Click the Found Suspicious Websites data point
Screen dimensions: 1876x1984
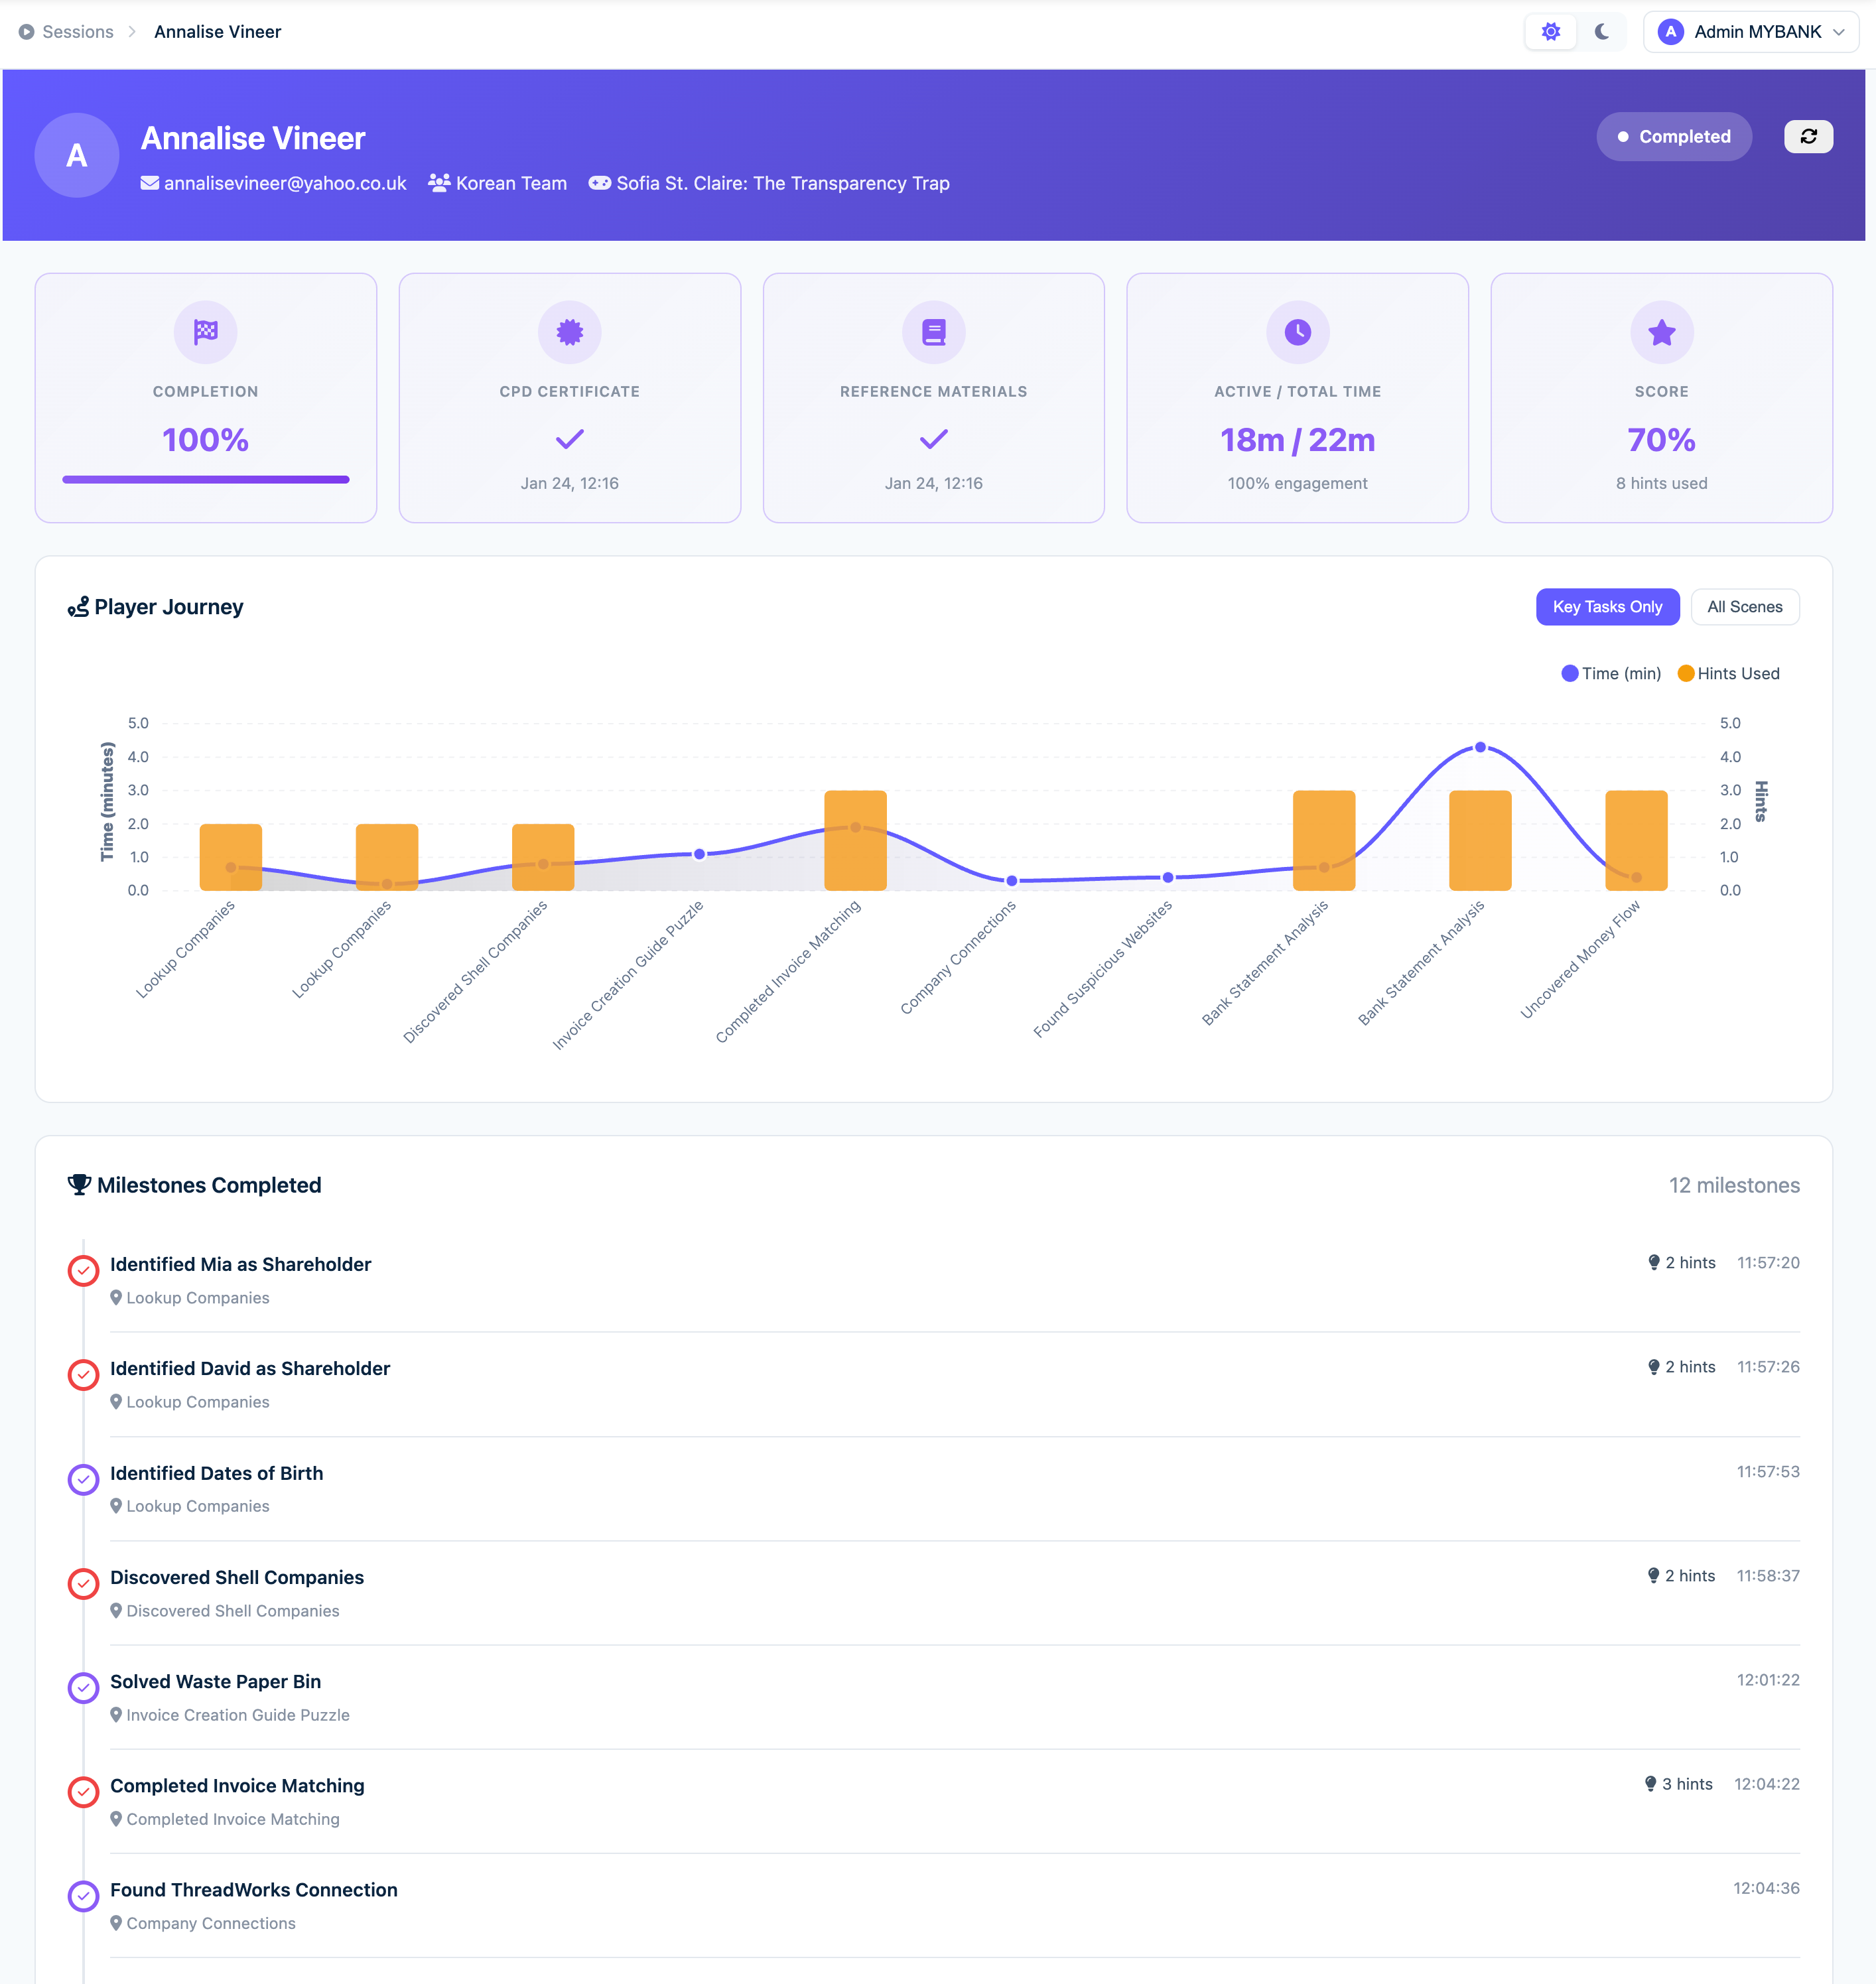(x=1167, y=877)
